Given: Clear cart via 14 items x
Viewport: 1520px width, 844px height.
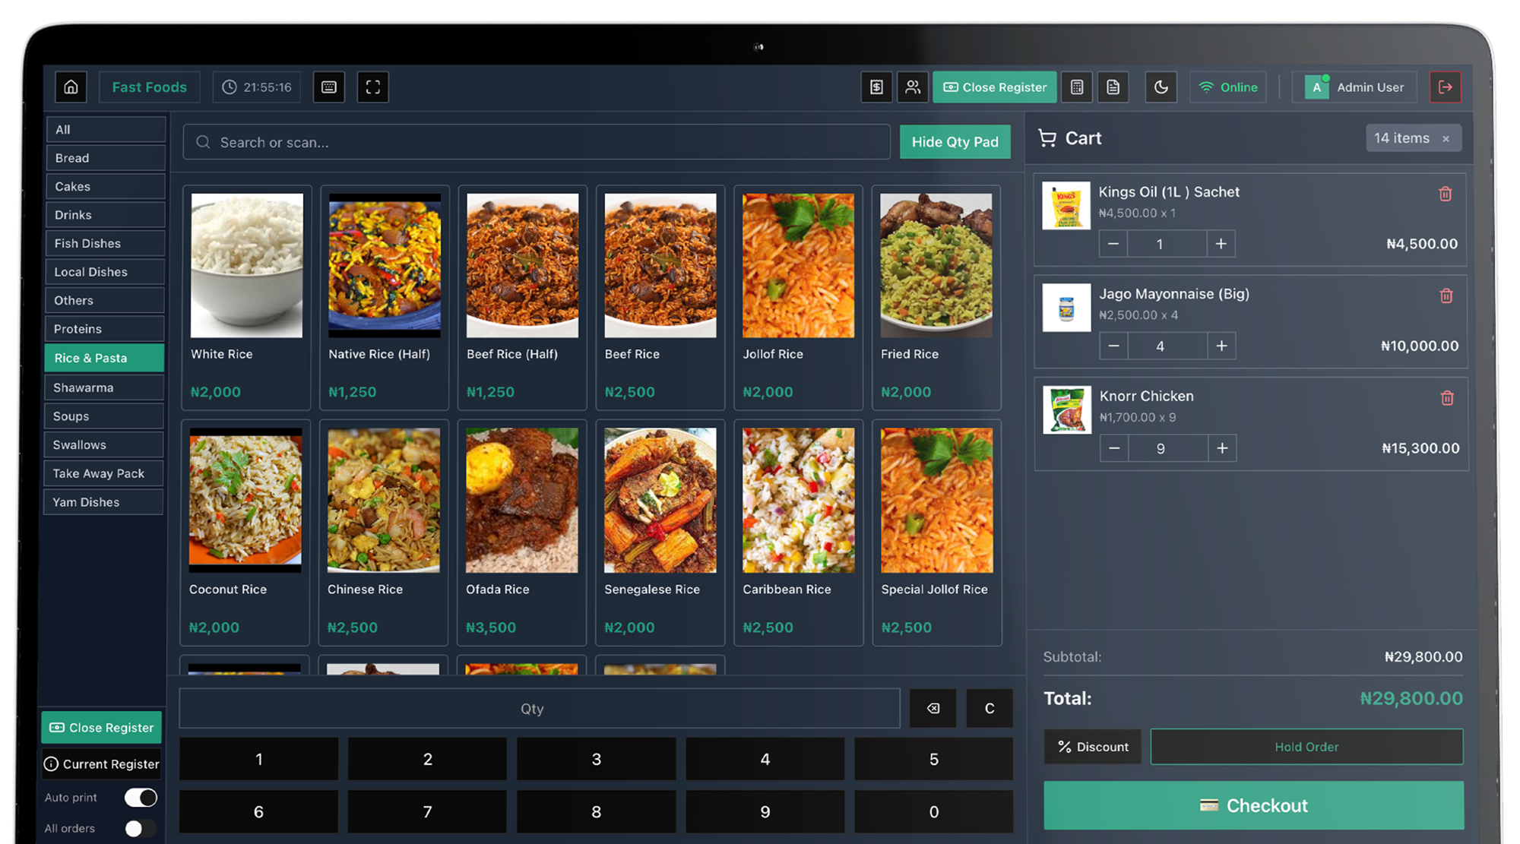Looking at the screenshot, I should [x=1446, y=138].
